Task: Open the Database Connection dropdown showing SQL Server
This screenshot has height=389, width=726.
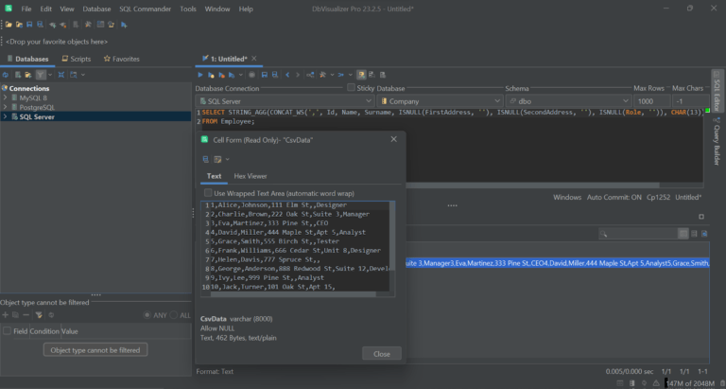Action: (285, 101)
